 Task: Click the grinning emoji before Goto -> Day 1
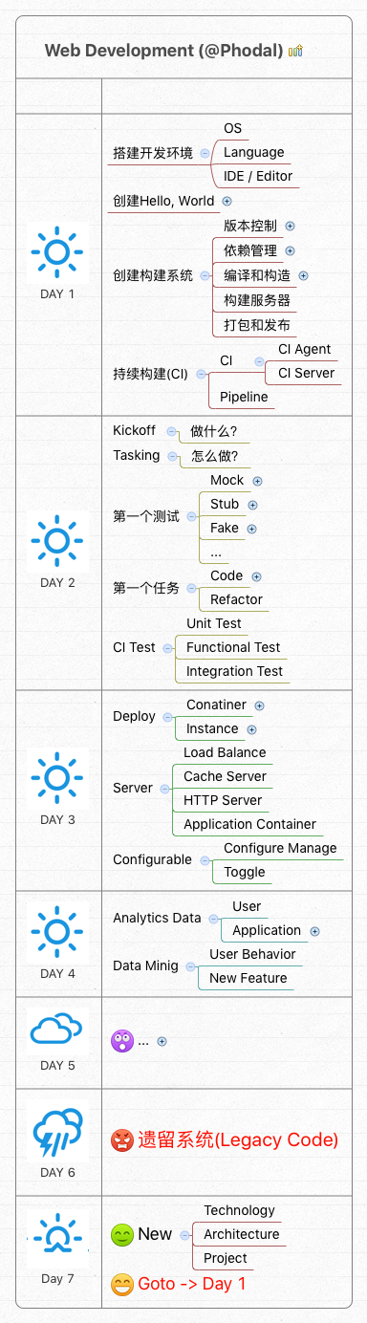[x=122, y=1284]
